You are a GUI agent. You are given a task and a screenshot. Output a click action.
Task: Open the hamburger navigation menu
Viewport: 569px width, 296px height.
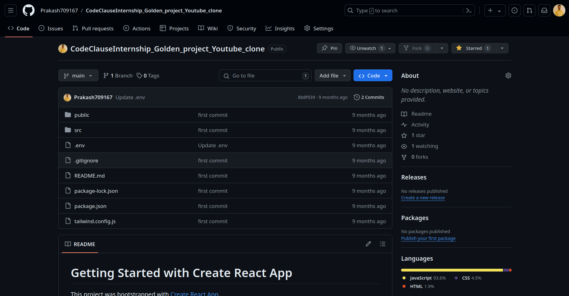tap(11, 11)
